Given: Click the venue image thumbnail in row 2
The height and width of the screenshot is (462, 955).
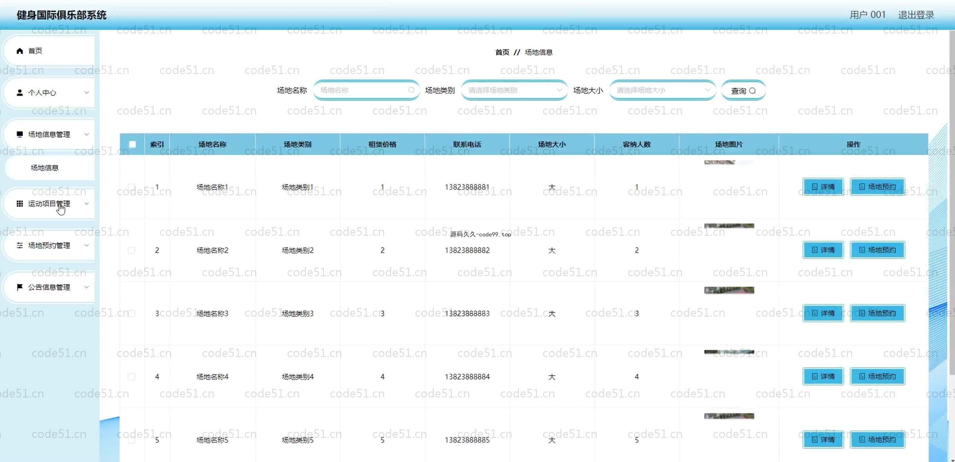Looking at the screenshot, I should 729,226.
